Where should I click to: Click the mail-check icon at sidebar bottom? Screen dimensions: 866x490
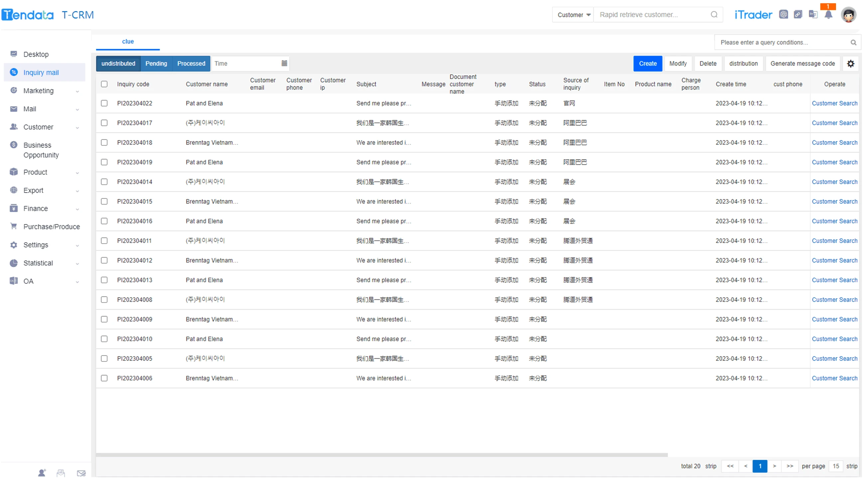[81, 473]
